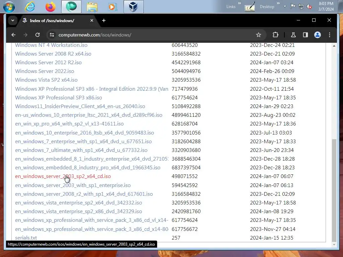
Task: Open Firefox from the taskbar
Action: [50, 7]
